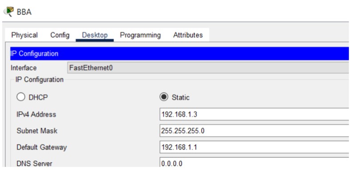Open the Config tab

point(60,35)
